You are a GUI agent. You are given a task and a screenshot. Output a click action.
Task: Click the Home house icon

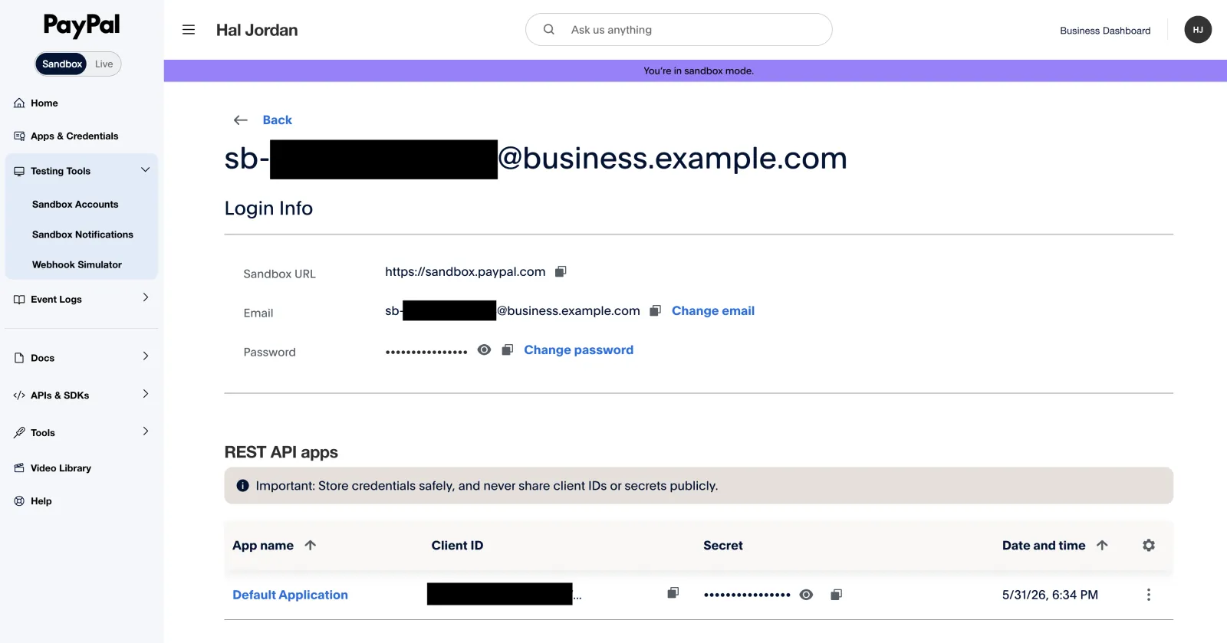(x=19, y=103)
